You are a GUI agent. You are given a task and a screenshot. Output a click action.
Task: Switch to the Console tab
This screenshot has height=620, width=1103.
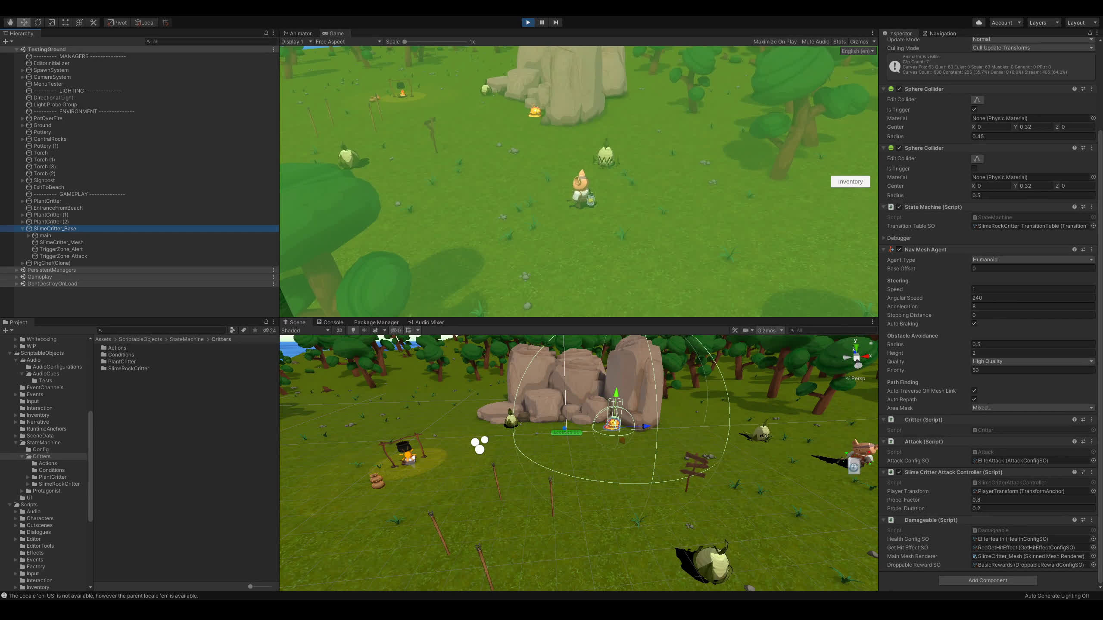[330, 322]
